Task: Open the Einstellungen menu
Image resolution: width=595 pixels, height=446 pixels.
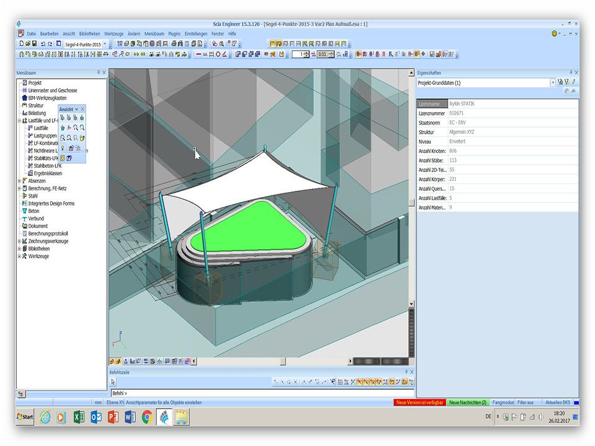Action: pyautogui.click(x=196, y=33)
